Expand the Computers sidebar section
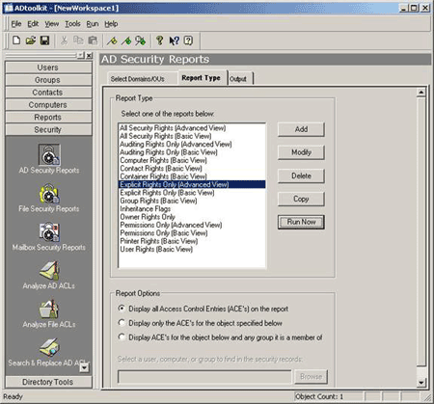This screenshot has width=434, height=404. pyautogui.click(x=48, y=105)
